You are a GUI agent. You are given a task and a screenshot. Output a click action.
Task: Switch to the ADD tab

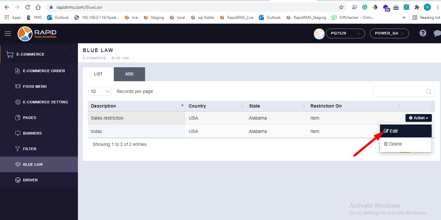129,74
